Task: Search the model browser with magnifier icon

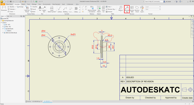Action: pos(21,16)
